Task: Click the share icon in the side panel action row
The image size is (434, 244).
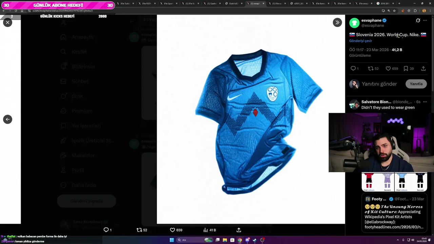Action: coord(423,68)
